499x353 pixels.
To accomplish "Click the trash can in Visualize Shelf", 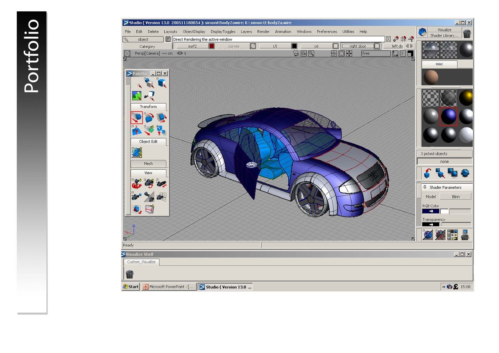I will point(130,274).
